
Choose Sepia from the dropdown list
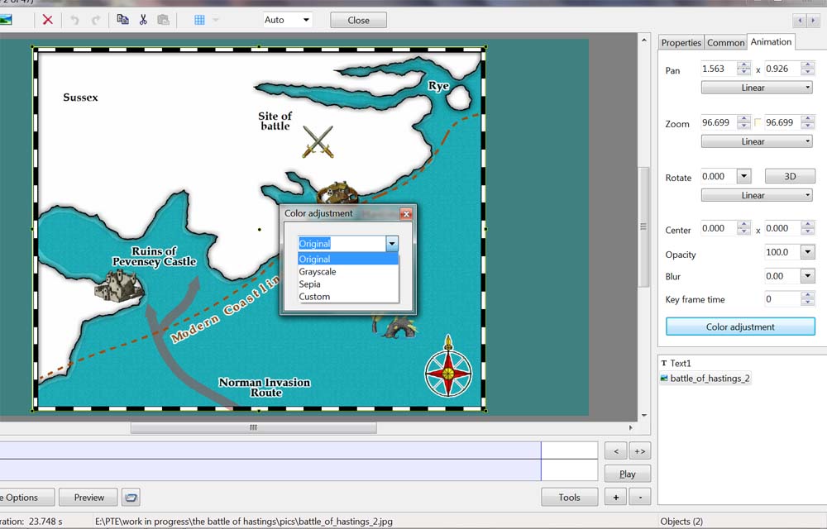click(310, 284)
